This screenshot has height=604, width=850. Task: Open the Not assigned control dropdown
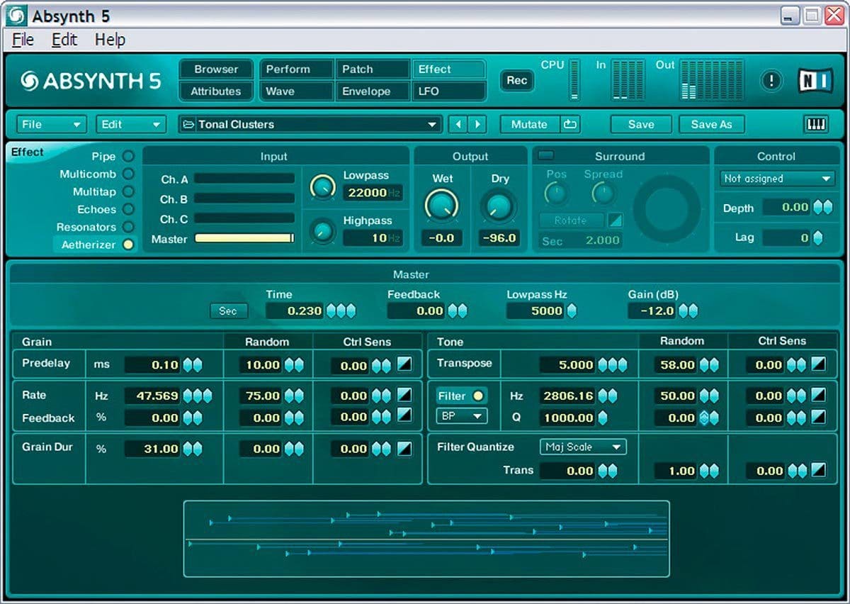776,179
